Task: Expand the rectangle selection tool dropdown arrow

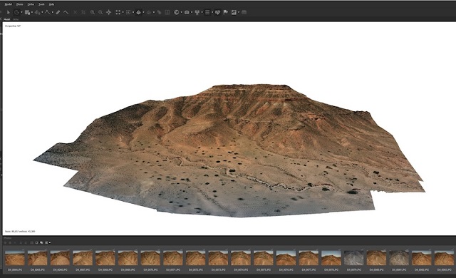Action: [x=21, y=12]
